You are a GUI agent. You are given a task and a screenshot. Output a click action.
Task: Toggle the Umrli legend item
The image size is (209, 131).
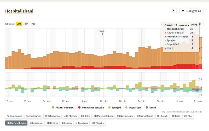click(x=150, y=107)
